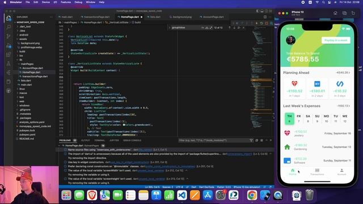Screen dimensions: 363x204
Task: Select FR day in Last Week's Expenses
Action: coord(299,118)
